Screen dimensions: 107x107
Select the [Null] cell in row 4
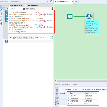90,104
